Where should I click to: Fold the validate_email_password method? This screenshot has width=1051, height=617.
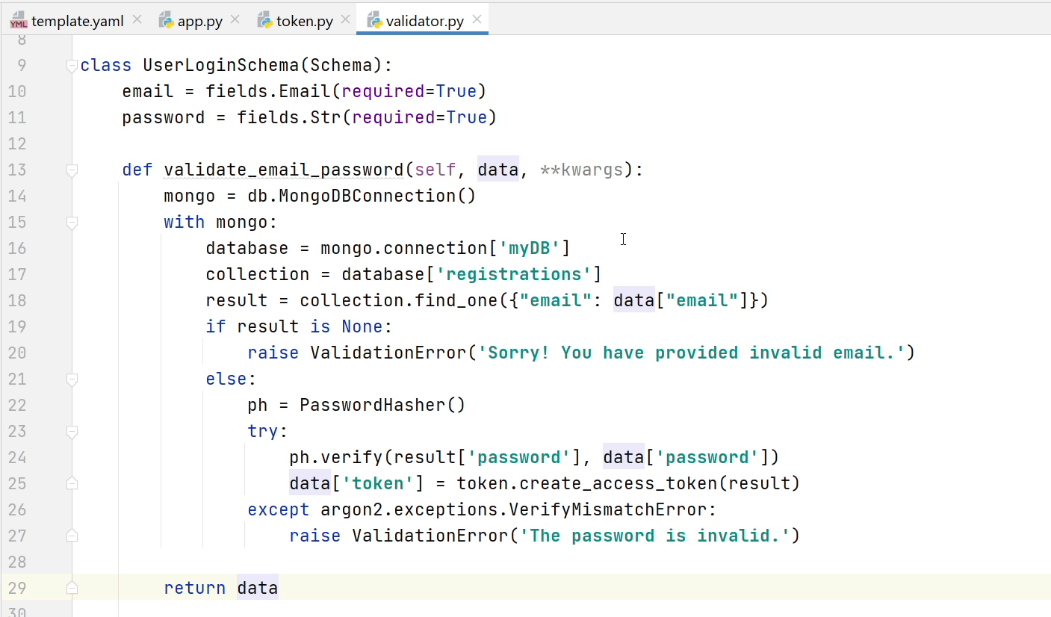coord(72,170)
